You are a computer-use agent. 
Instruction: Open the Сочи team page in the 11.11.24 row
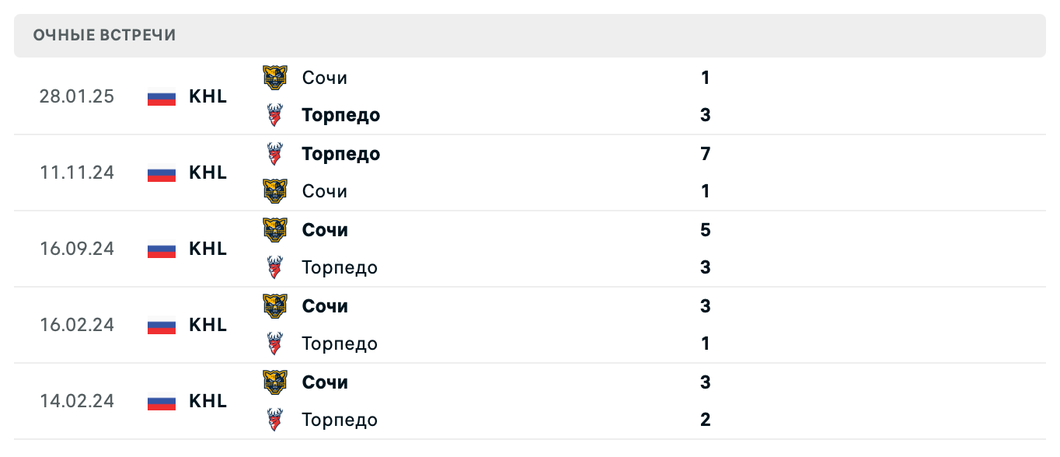[x=324, y=190]
